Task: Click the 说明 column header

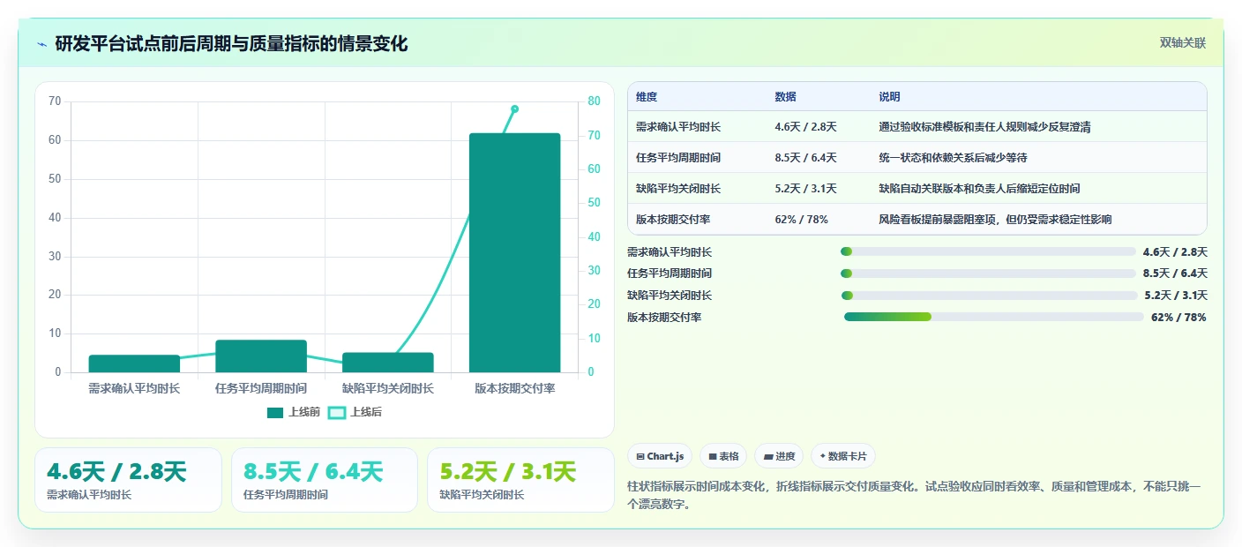Action: (x=889, y=97)
